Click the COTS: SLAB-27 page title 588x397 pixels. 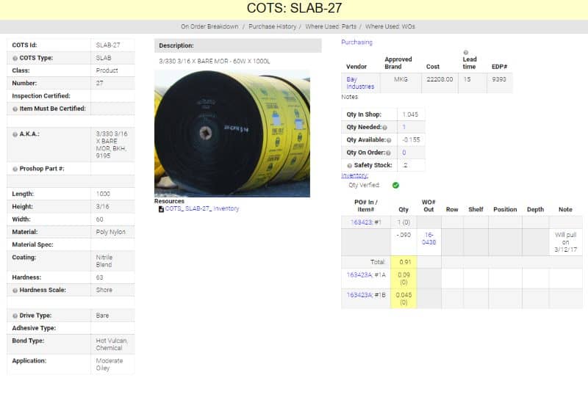click(x=295, y=8)
